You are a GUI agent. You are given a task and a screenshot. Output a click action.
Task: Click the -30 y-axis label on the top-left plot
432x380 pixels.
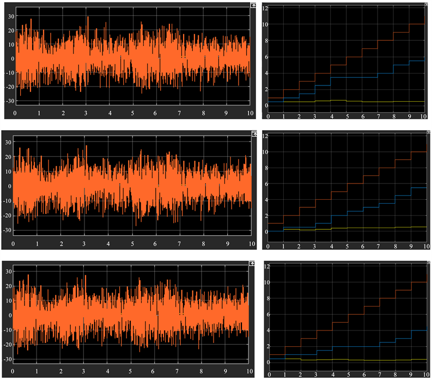click(x=9, y=102)
